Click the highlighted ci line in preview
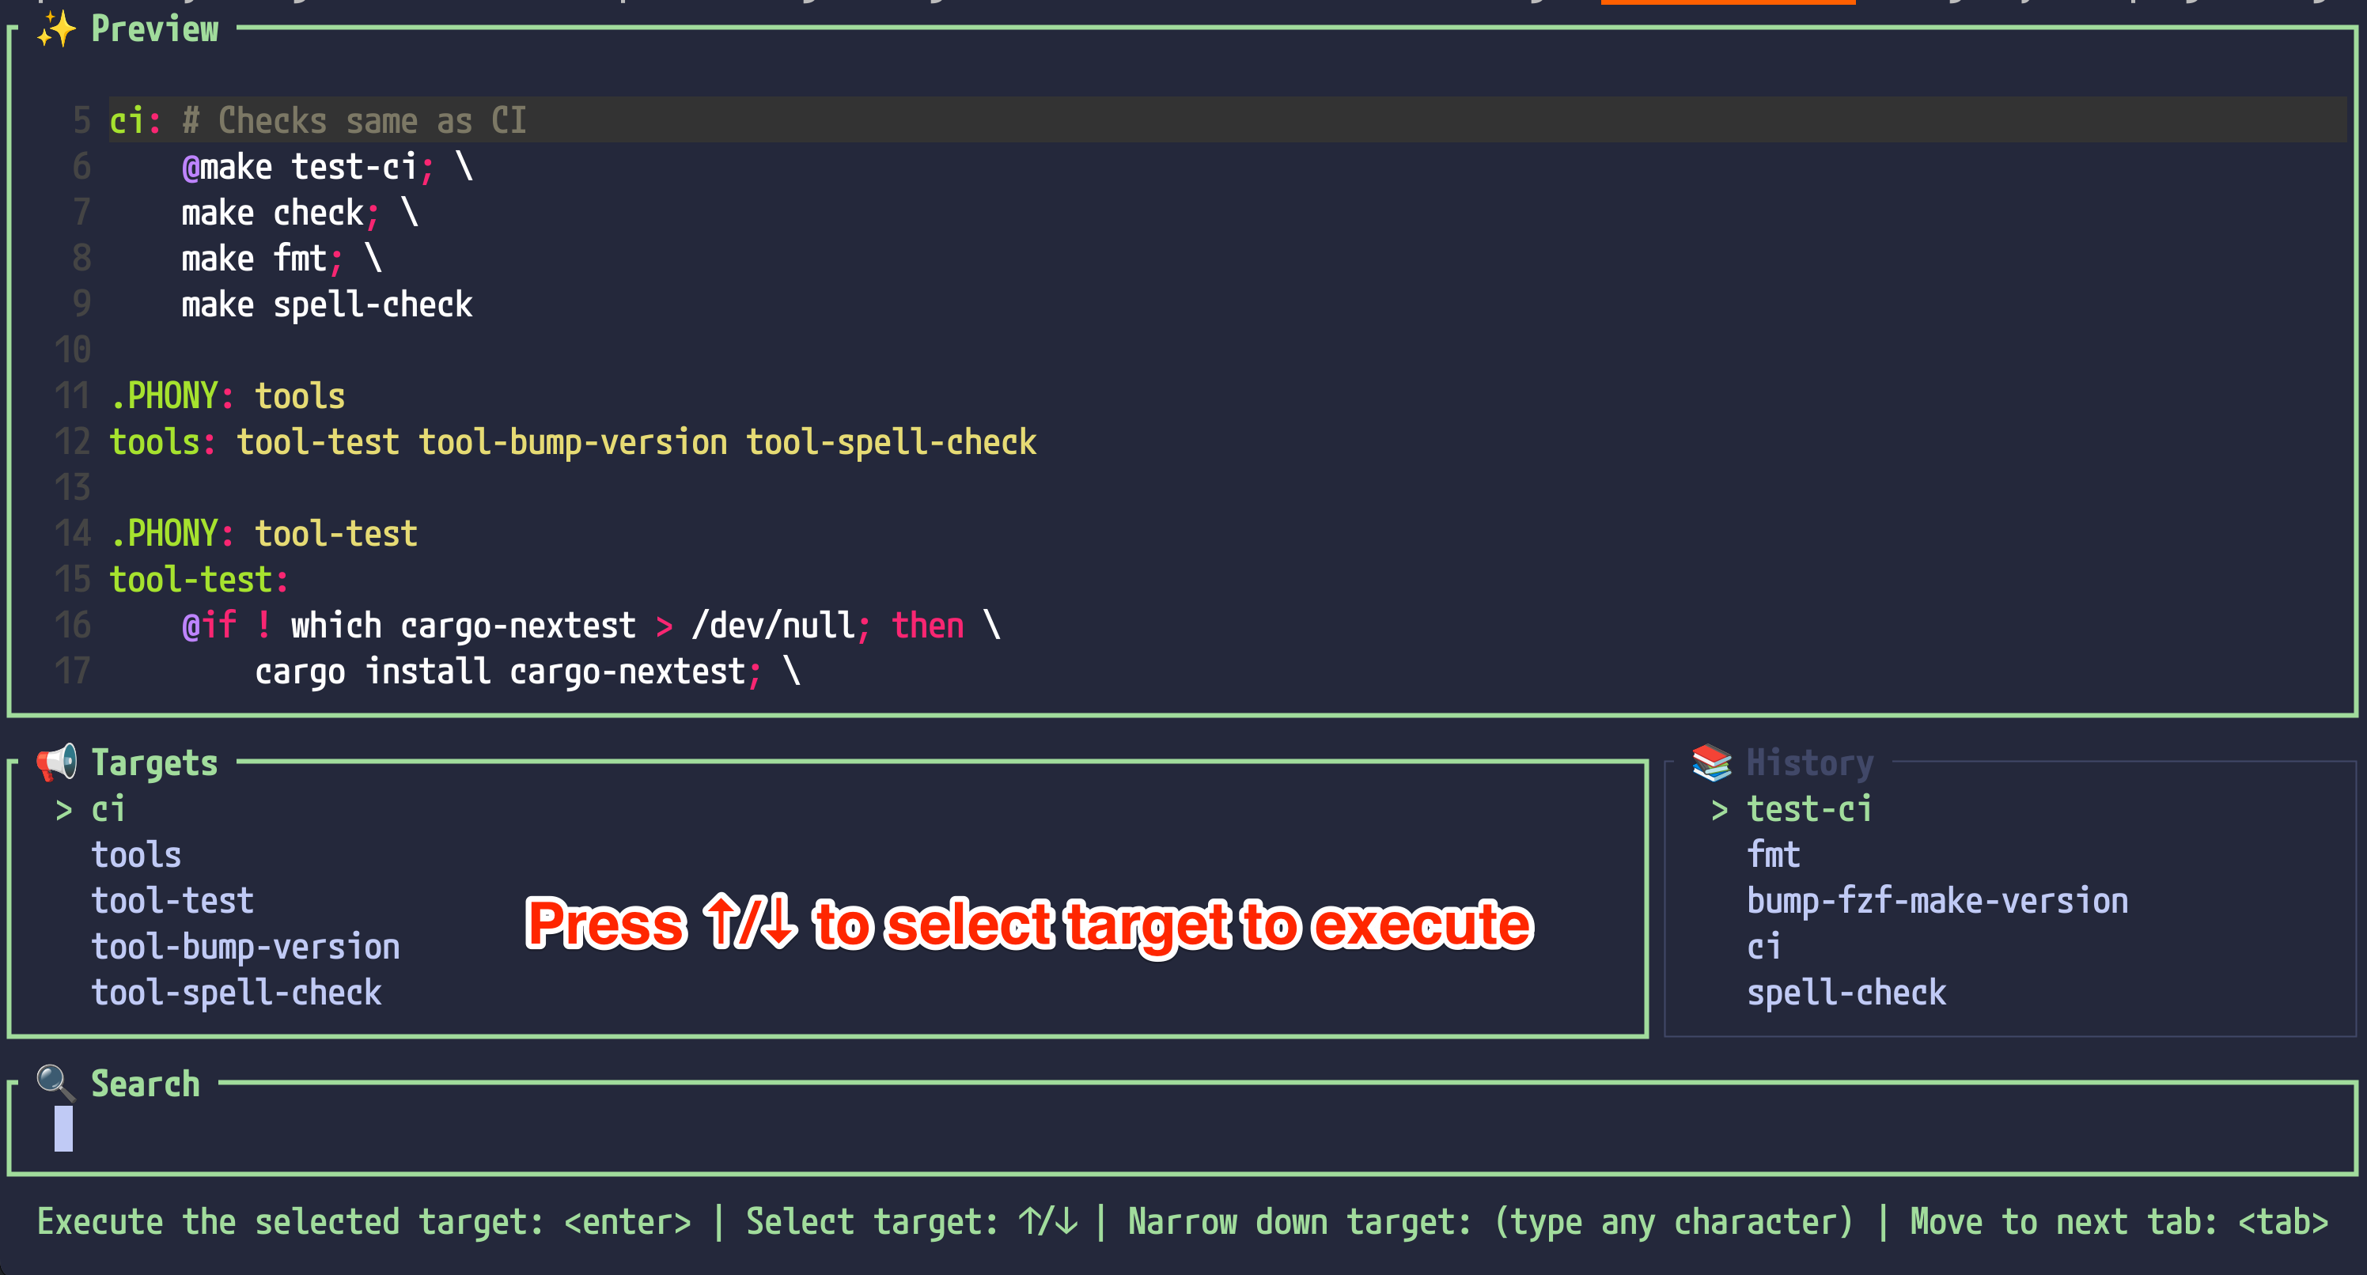This screenshot has width=2367, height=1275. tap(317, 120)
